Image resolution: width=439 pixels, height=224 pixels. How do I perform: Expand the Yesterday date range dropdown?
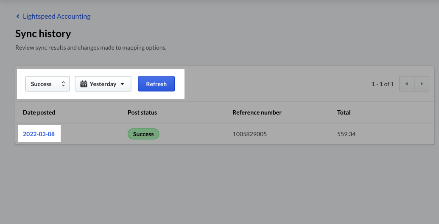tap(103, 84)
